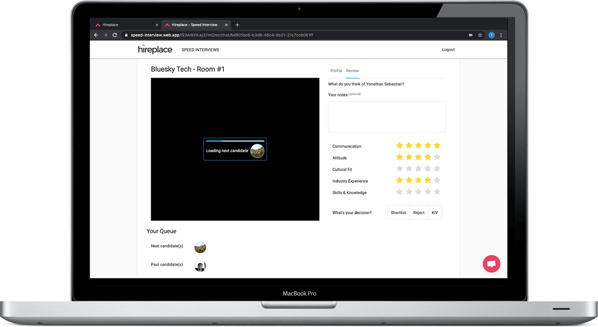Open the Chrome three-dot menu
This screenshot has width=598, height=327.
tap(501, 35)
